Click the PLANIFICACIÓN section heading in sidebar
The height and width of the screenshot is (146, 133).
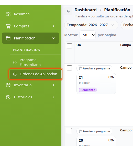tap(27, 50)
